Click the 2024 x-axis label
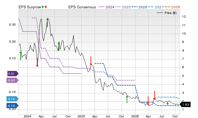Image resolution: width=198 pixels, height=118 pixels. tap(28, 116)
